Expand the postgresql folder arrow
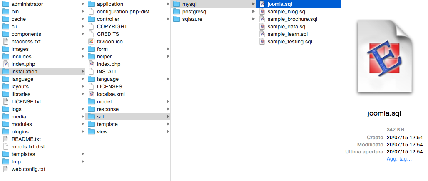Screen dimensions: 428x181 [x=254, y=12]
